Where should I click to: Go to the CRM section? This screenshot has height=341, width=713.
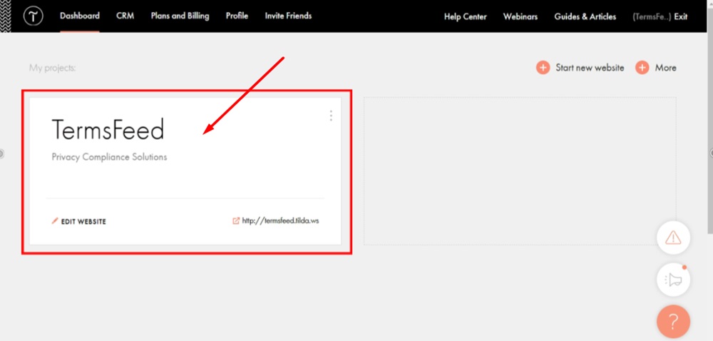point(125,16)
